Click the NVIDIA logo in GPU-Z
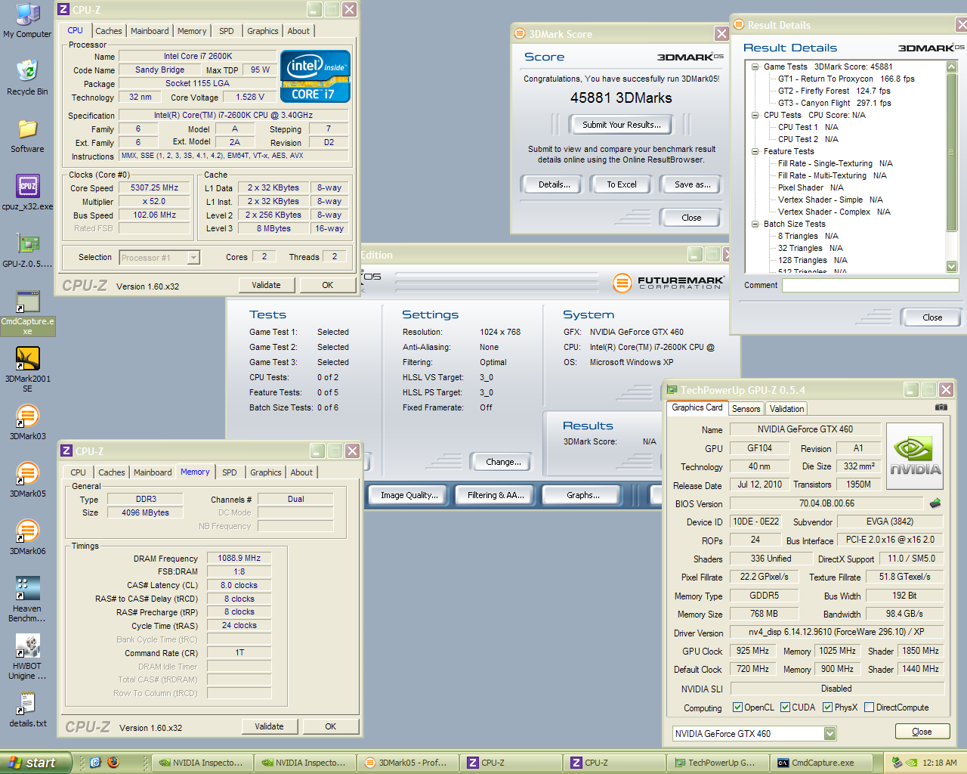Image resolution: width=967 pixels, height=774 pixels. [x=915, y=457]
